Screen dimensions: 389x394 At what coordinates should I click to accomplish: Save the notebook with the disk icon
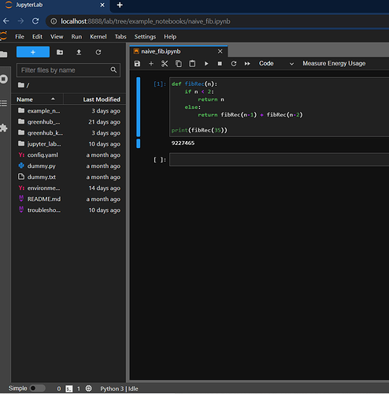click(x=137, y=64)
